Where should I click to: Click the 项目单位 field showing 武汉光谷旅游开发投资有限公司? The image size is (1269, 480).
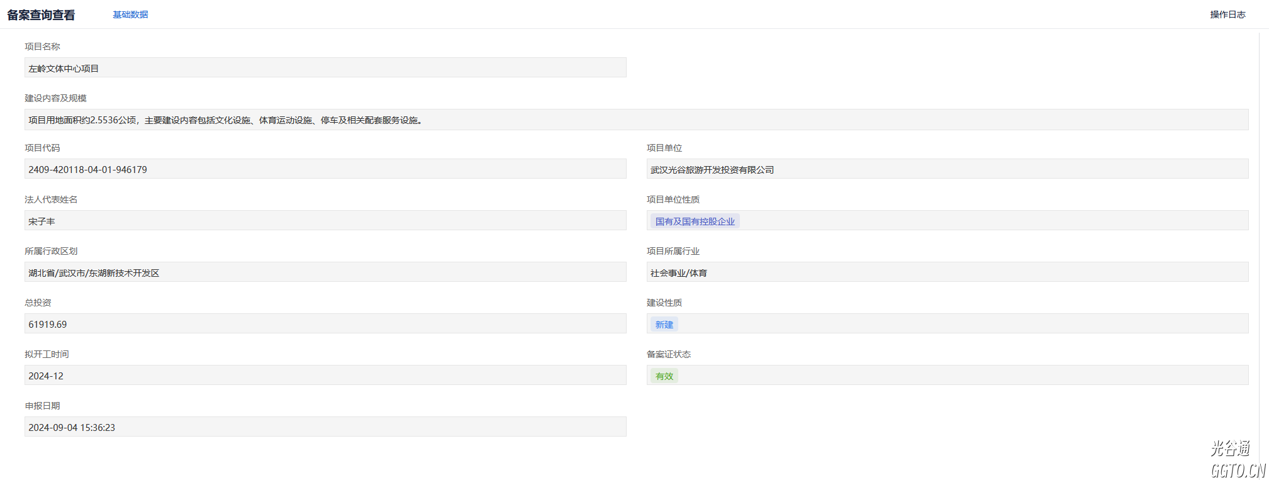(947, 169)
